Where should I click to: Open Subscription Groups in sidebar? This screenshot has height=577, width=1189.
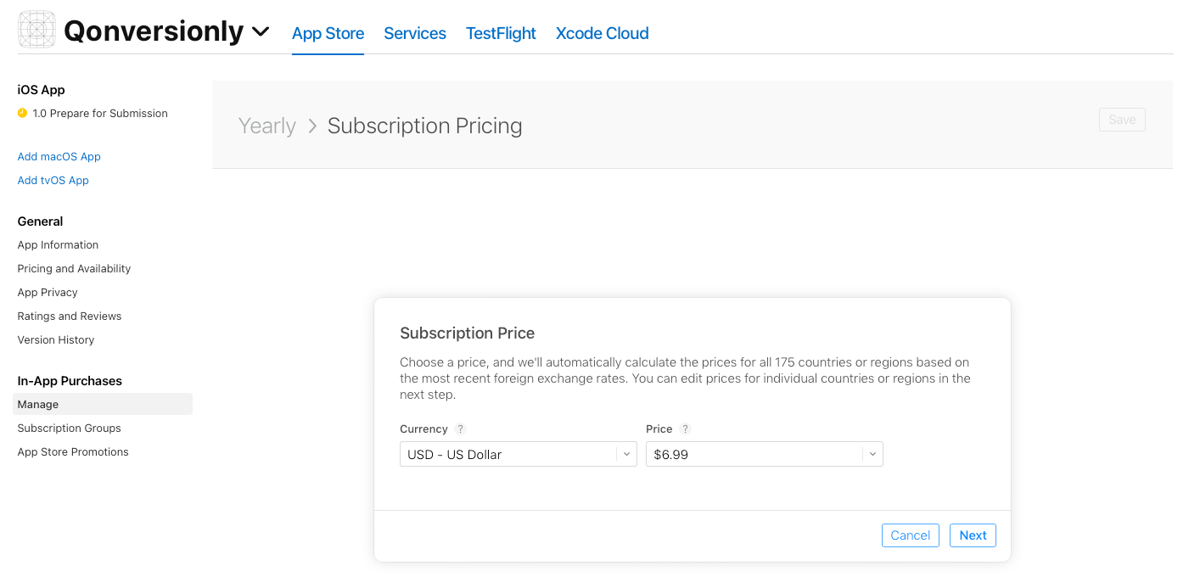click(x=70, y=429)
